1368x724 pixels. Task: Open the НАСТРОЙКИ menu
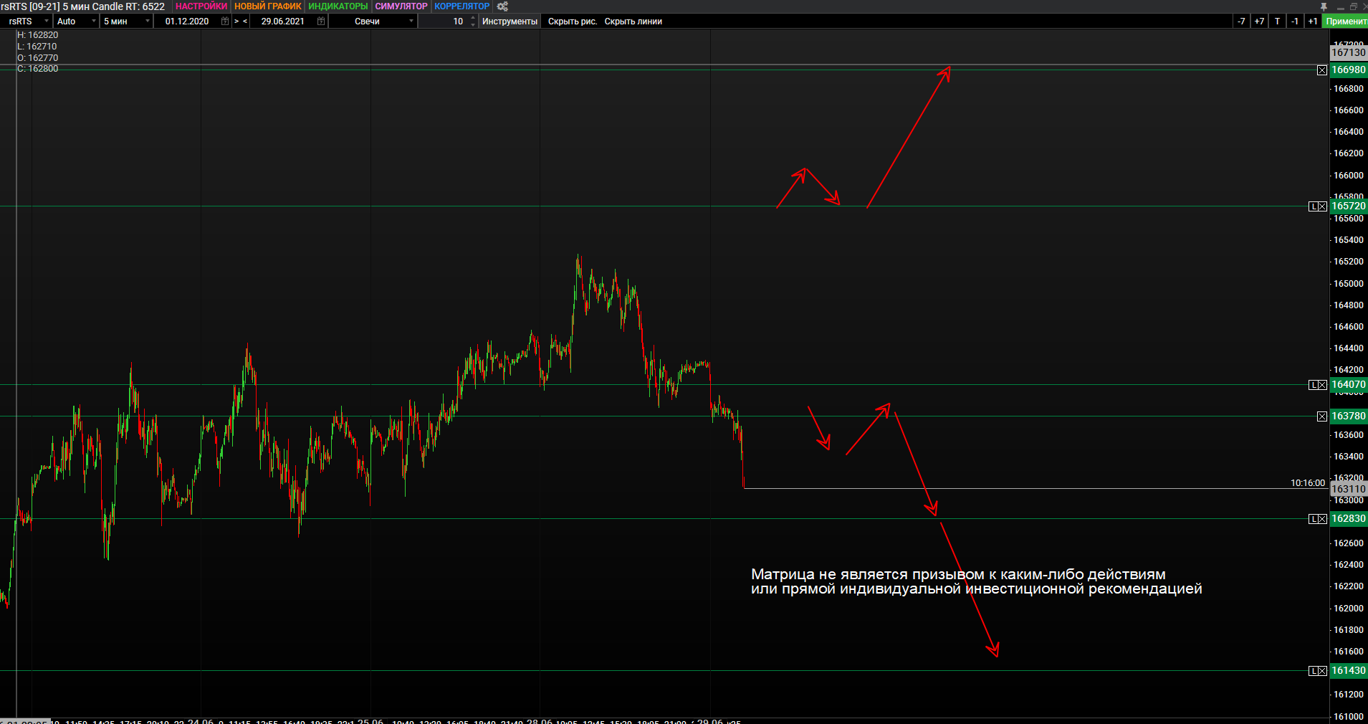201,6
